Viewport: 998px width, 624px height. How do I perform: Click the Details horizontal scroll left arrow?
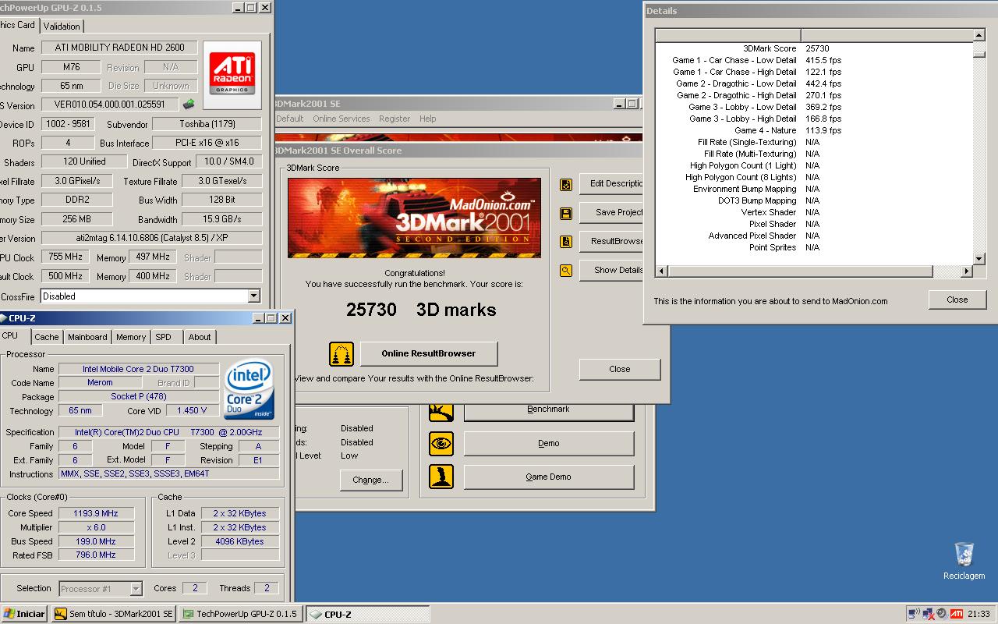click(x=661, y=271)
